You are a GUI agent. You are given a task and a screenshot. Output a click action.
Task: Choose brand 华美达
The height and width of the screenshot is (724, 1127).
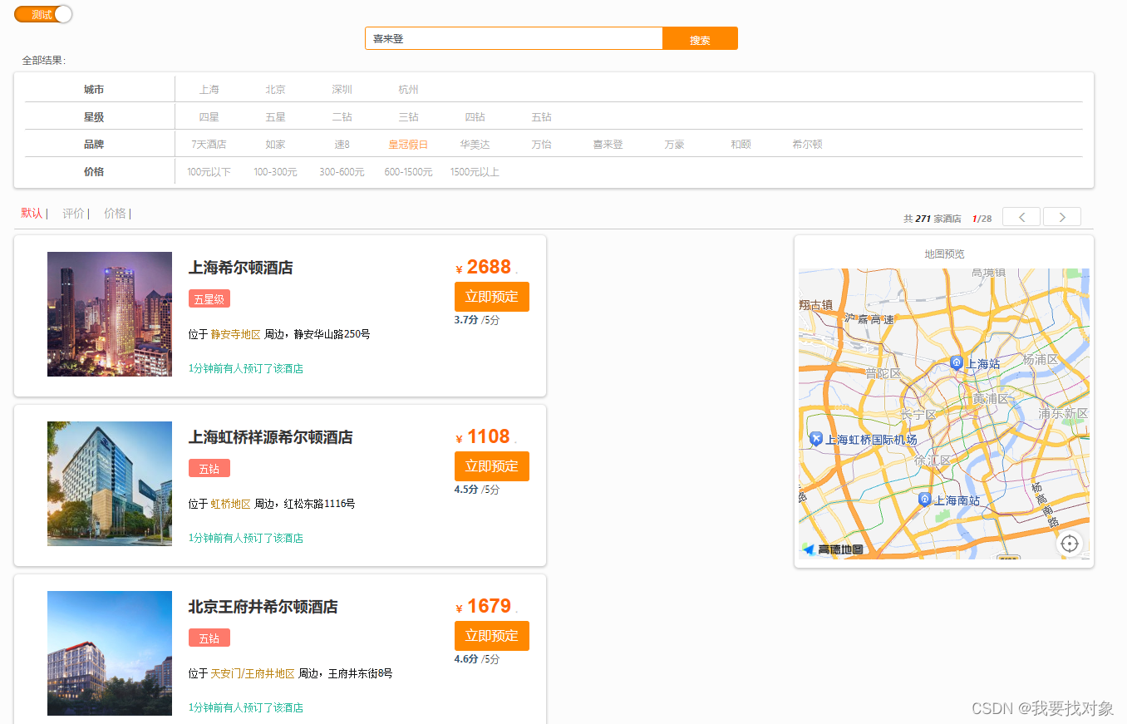click(x=475, y=145)
